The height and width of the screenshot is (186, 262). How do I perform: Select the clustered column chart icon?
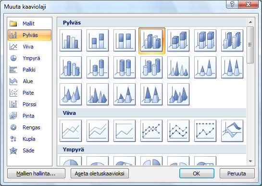point(71,40)
